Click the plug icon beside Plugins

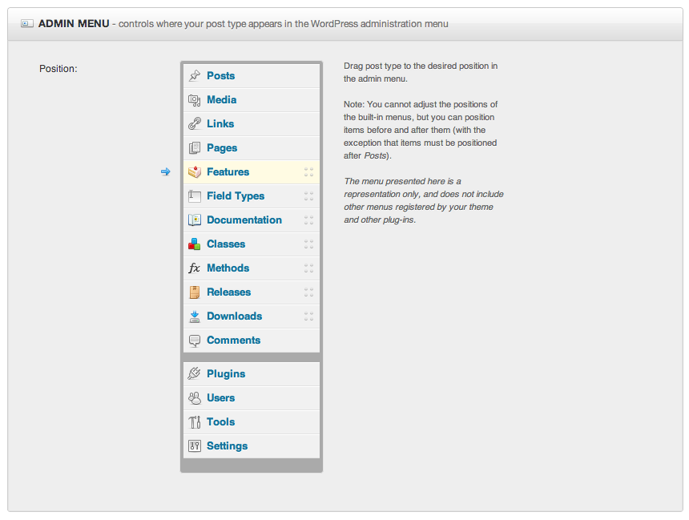click(194, 373)
